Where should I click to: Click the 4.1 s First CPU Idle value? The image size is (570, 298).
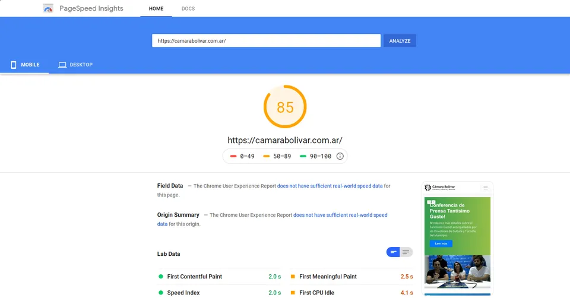(407, 293)
